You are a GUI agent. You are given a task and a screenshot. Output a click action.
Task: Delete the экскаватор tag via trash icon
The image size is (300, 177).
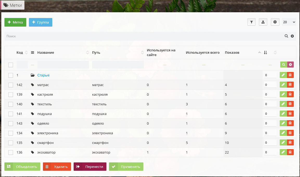(290, 152)
